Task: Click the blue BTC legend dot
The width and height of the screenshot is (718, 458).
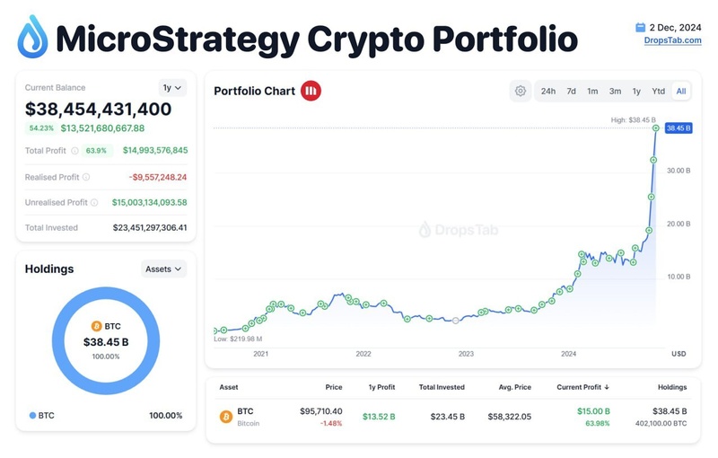Action: [33, 416]
